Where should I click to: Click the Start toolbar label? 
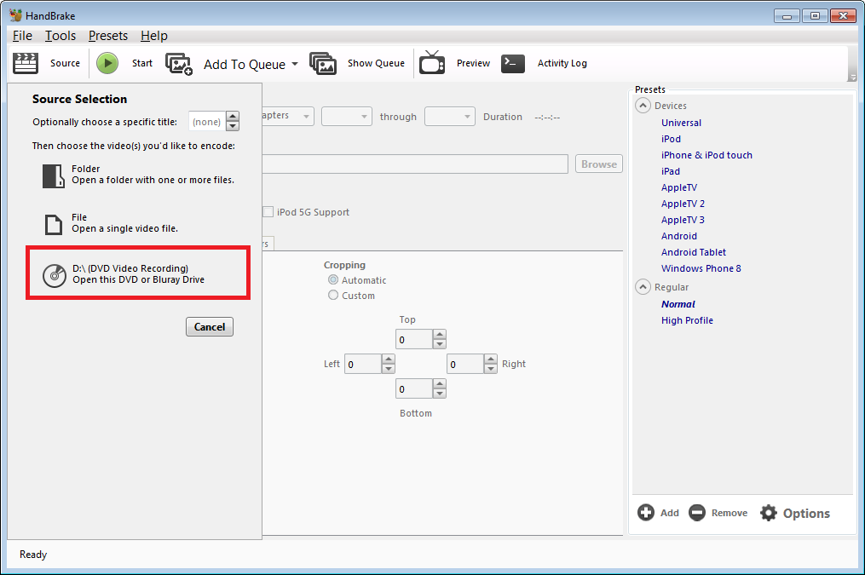142,63
